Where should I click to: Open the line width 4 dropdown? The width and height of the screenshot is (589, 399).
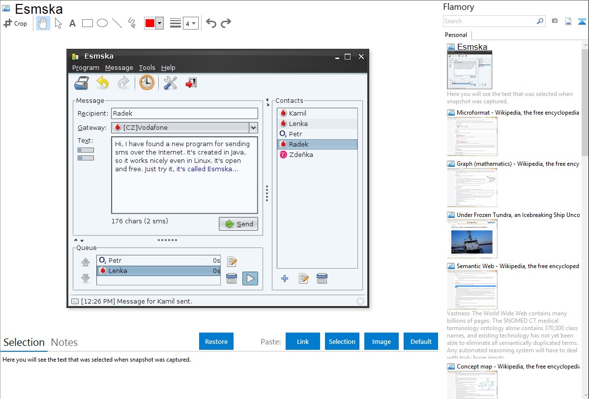coord(191,23)
